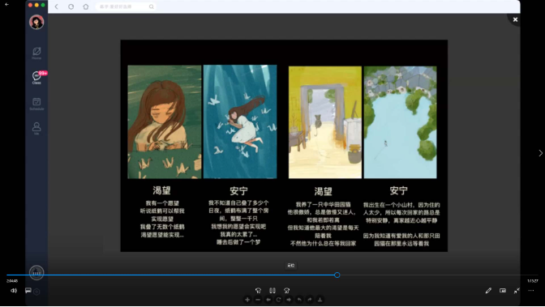Toggle the danmaku comments icon

(28, 291)
